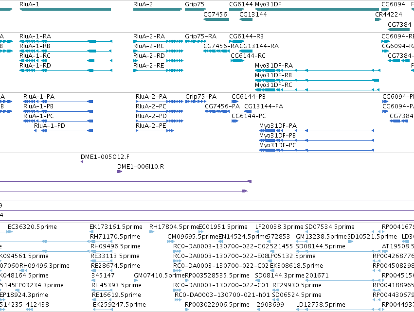Click the CG7456-PA protein label
This screenshot has height=312, width=414.
point(222,106)
